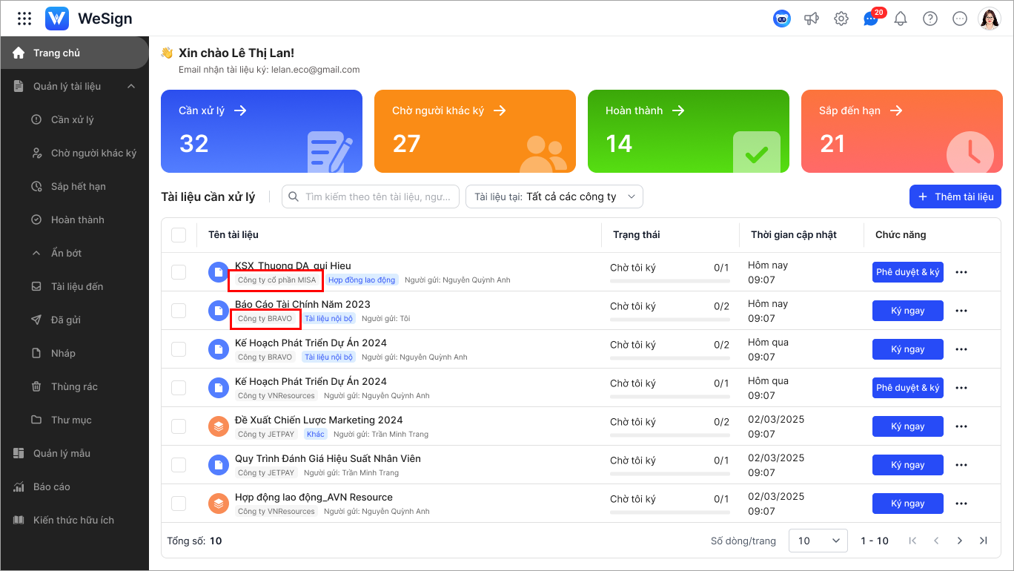Image resolution: width=1014 pixels, height=571 pixels.
Task: Go to next page arrow
Action: (960, 541)
